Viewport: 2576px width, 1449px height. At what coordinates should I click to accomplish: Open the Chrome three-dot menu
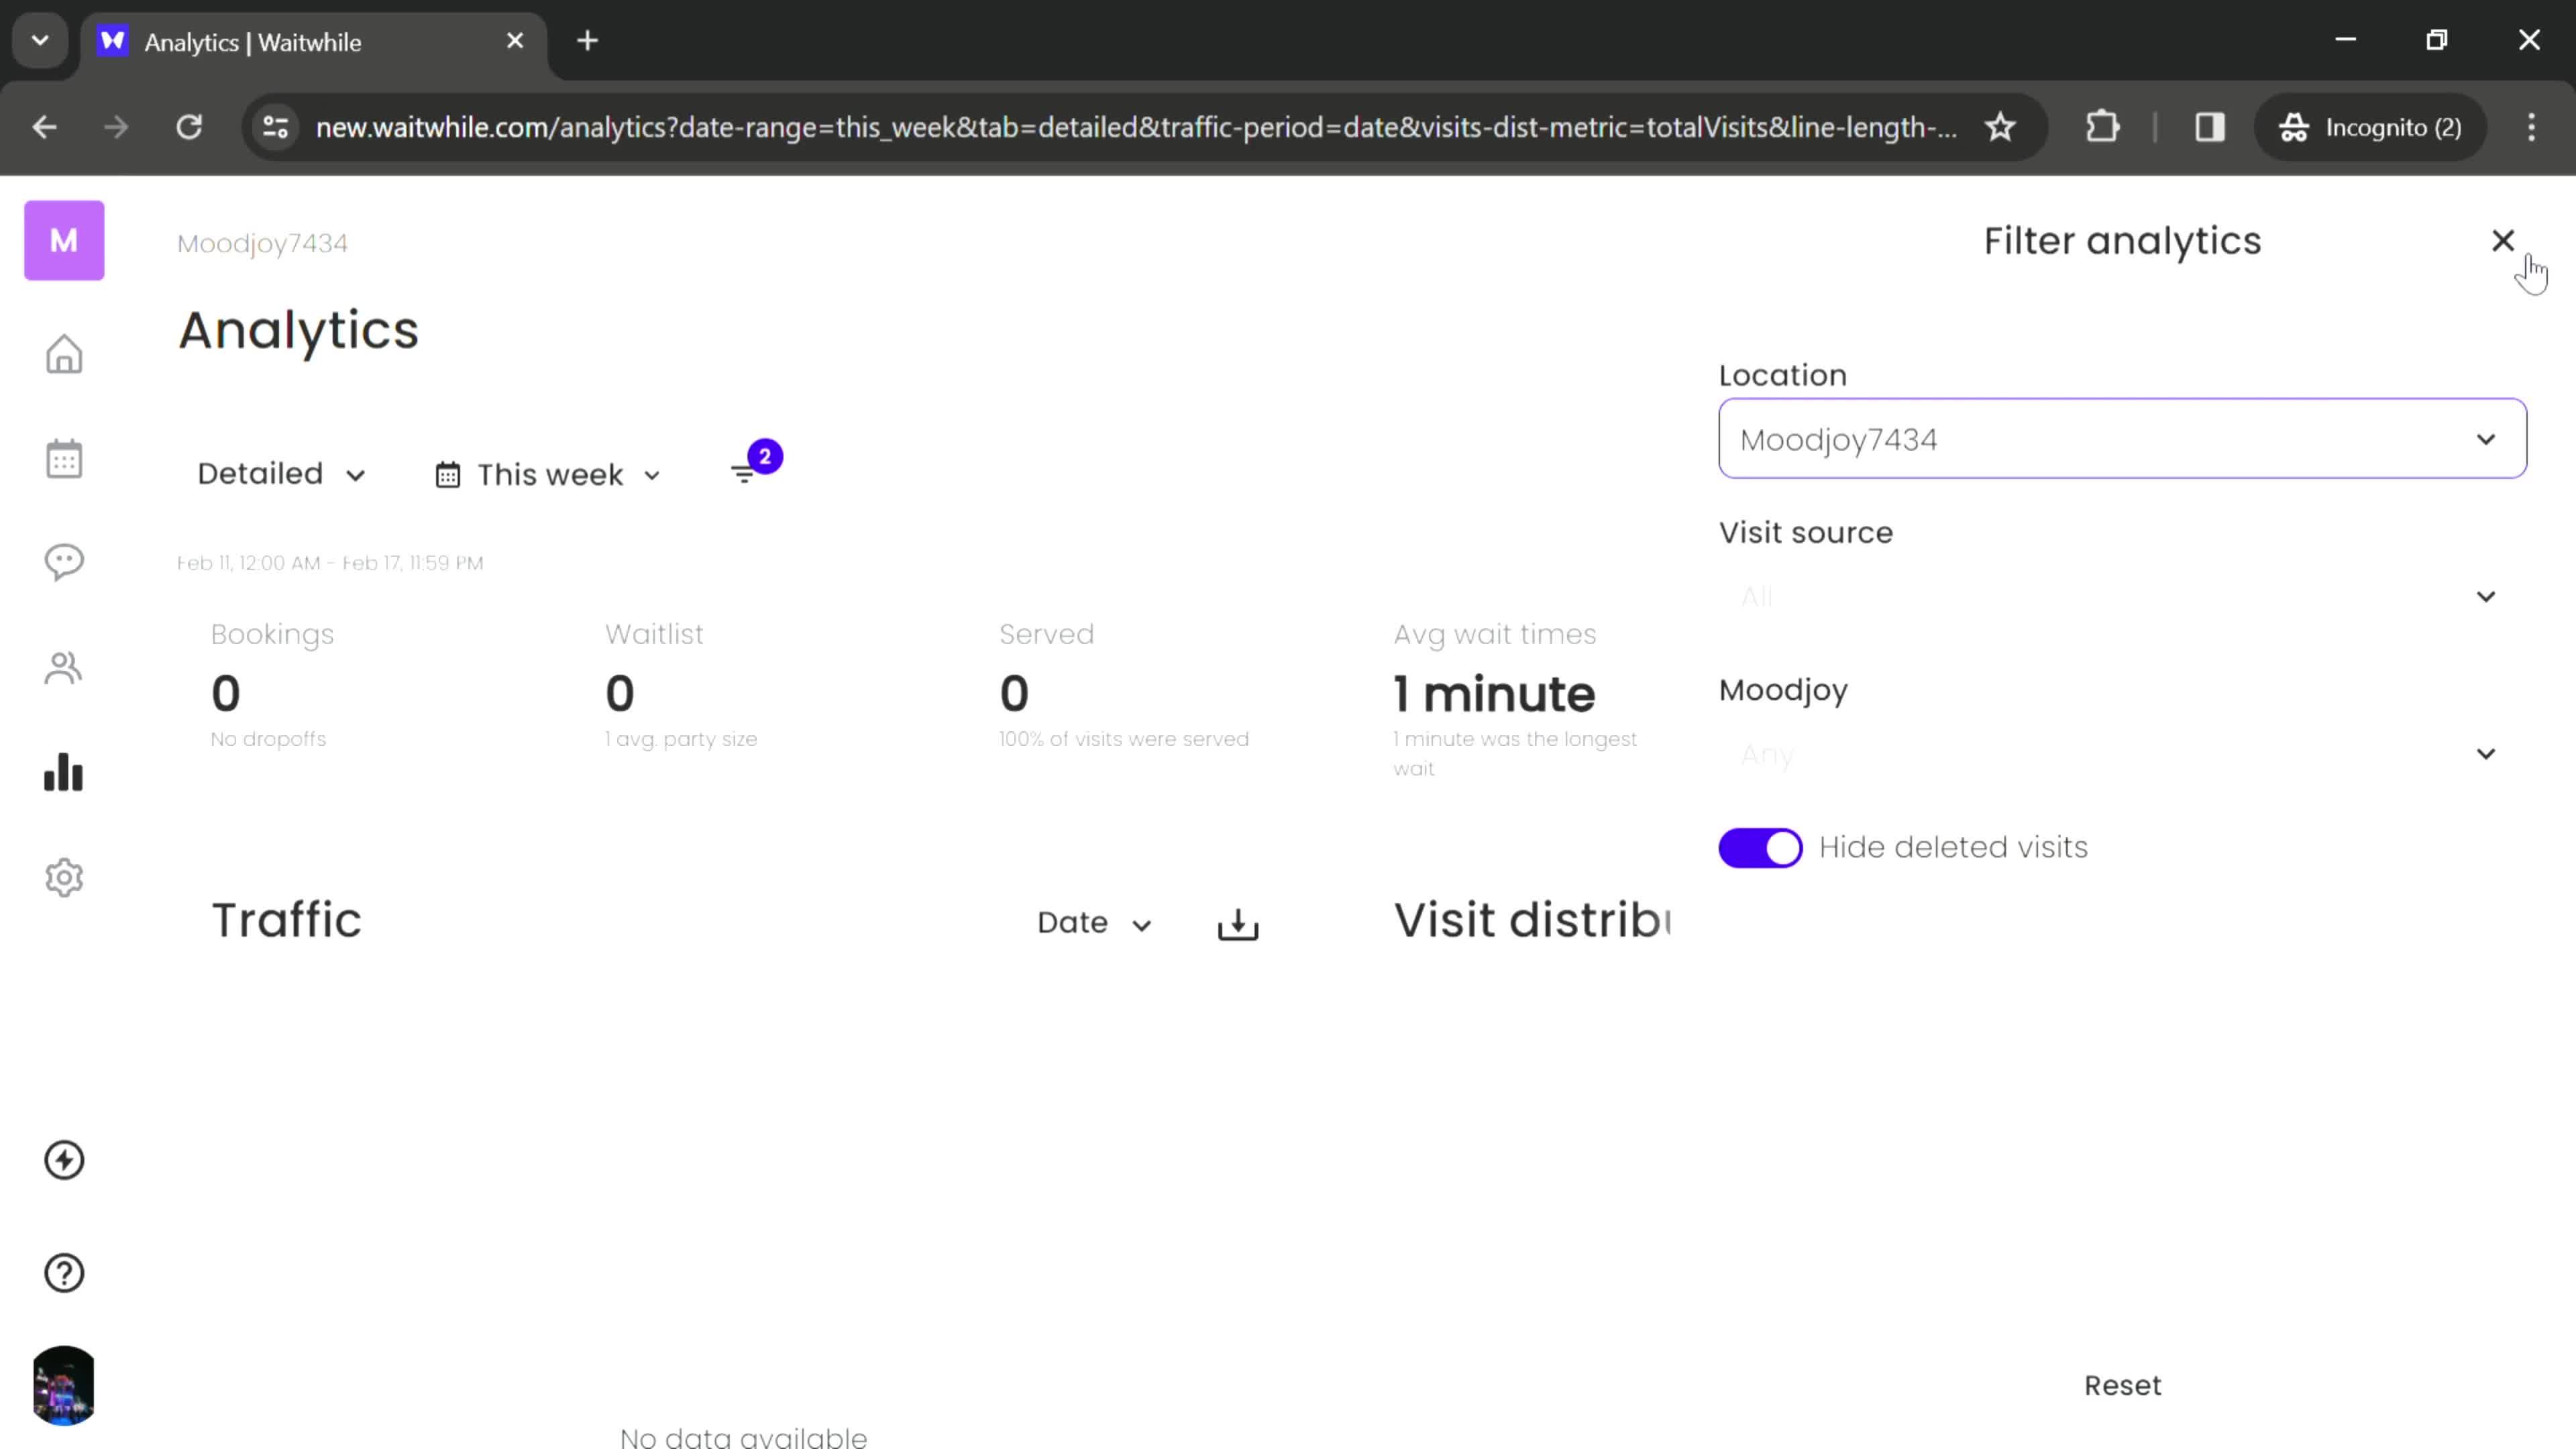[2531, 127]
